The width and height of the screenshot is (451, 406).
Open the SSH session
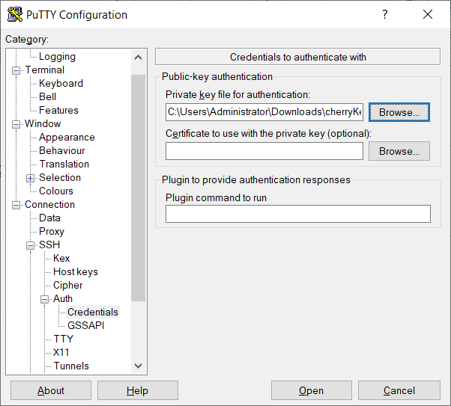tap(312, 390)
